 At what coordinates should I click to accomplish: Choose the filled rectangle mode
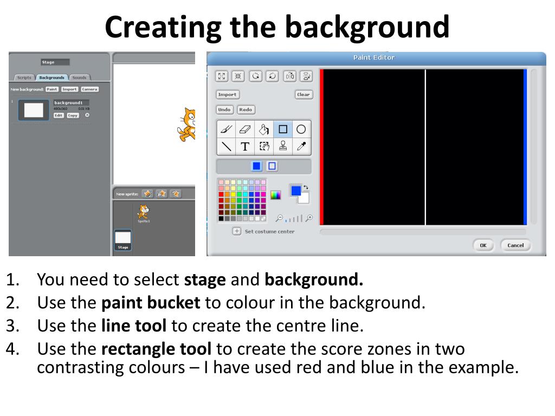pos(256,166)
